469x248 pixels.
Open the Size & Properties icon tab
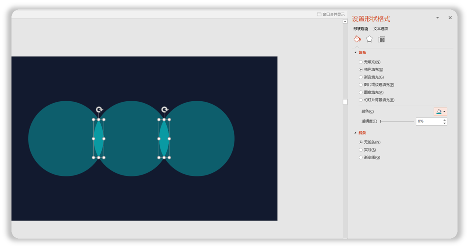pos(381,39)
